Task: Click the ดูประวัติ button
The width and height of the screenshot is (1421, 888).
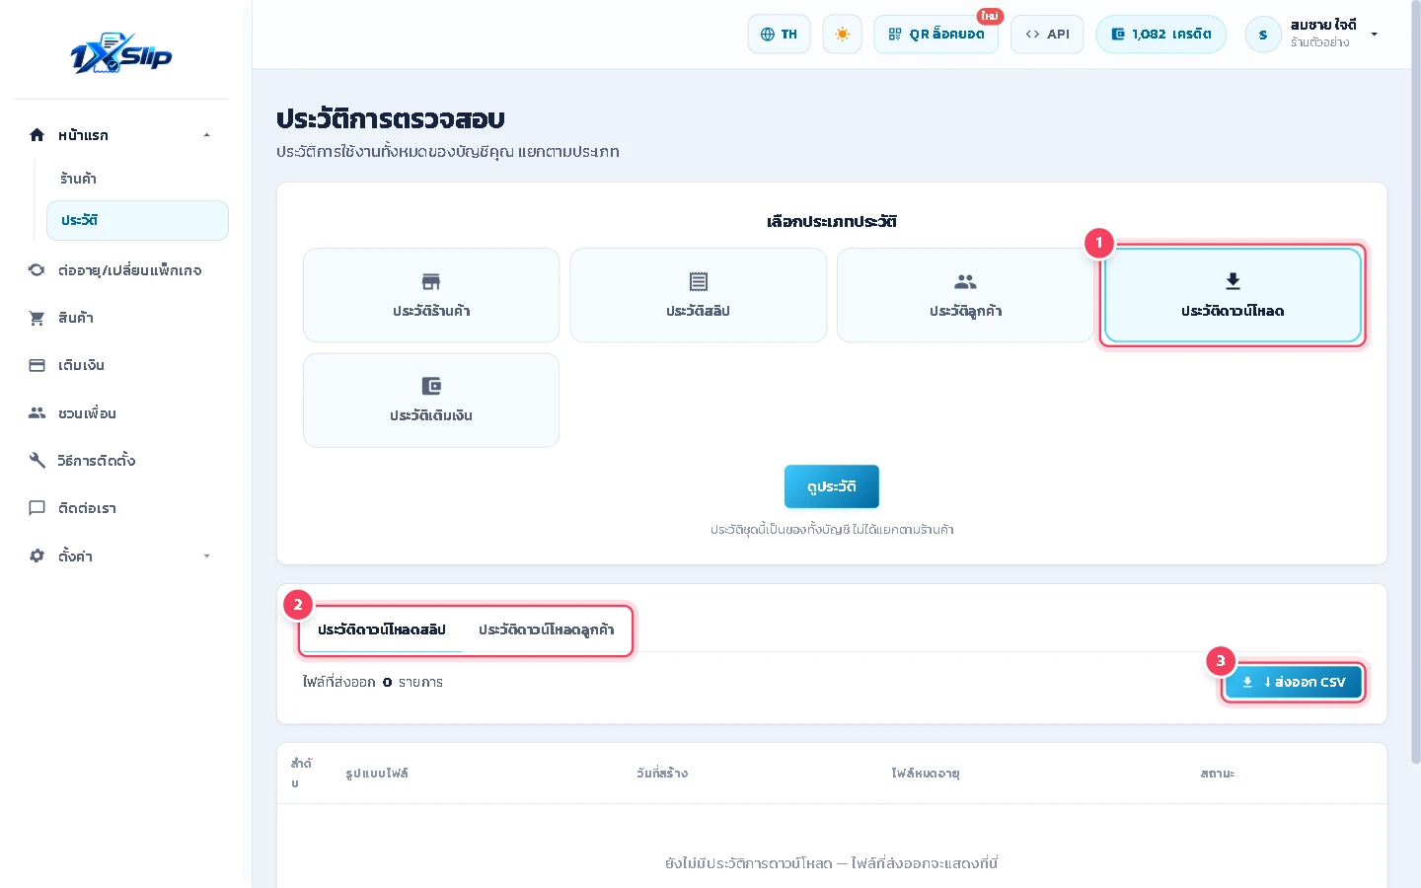Action: pyautogui.click(x=832, y=486)
